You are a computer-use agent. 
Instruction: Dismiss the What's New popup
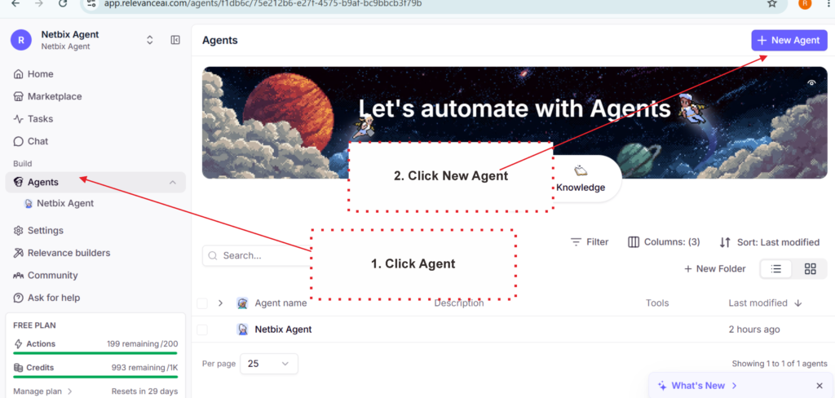(x=820, y=386)
